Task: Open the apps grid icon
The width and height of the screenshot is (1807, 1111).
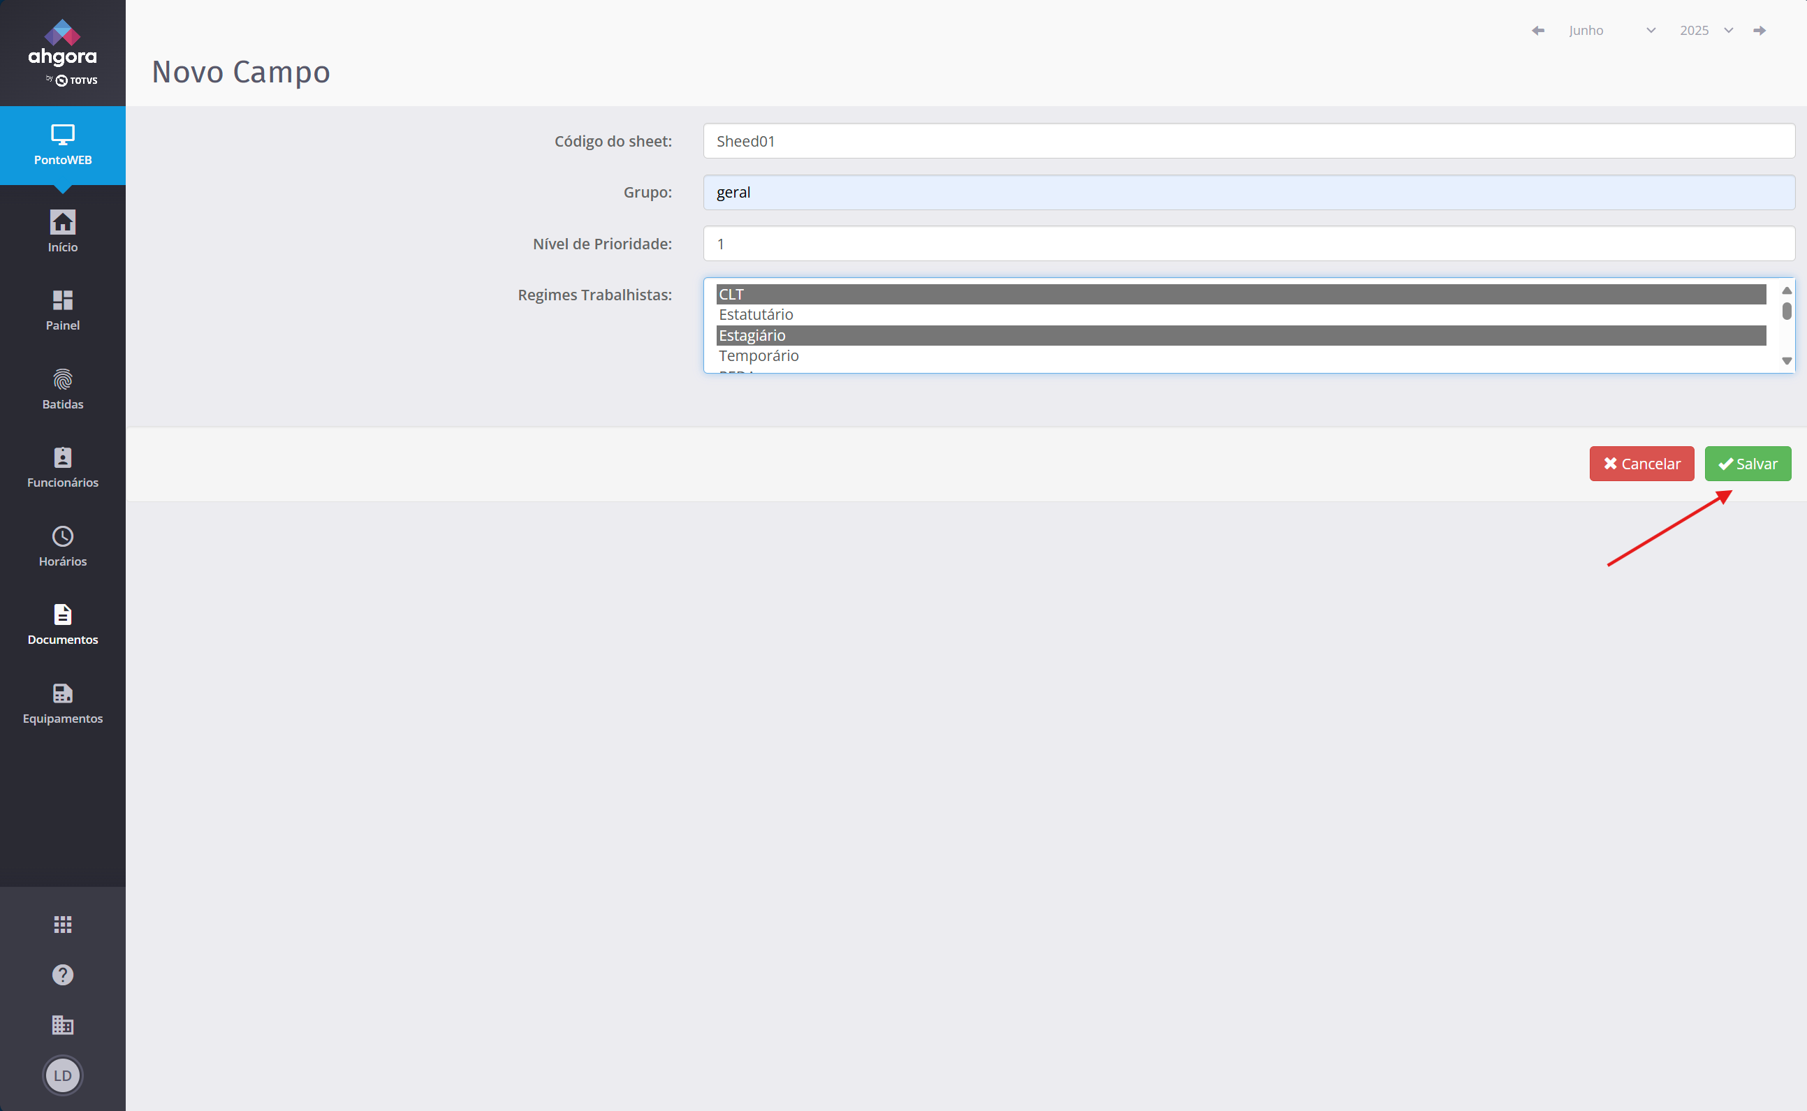Action: tap(62, 925)
